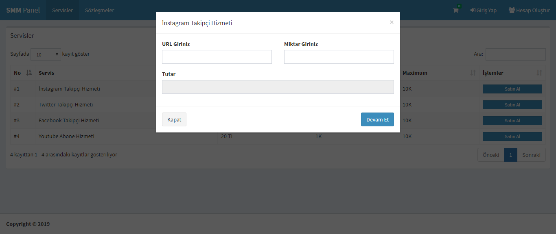Click Satın Al for Twitter row
Screen dimensions: 556x234
(x=512, y=105)
